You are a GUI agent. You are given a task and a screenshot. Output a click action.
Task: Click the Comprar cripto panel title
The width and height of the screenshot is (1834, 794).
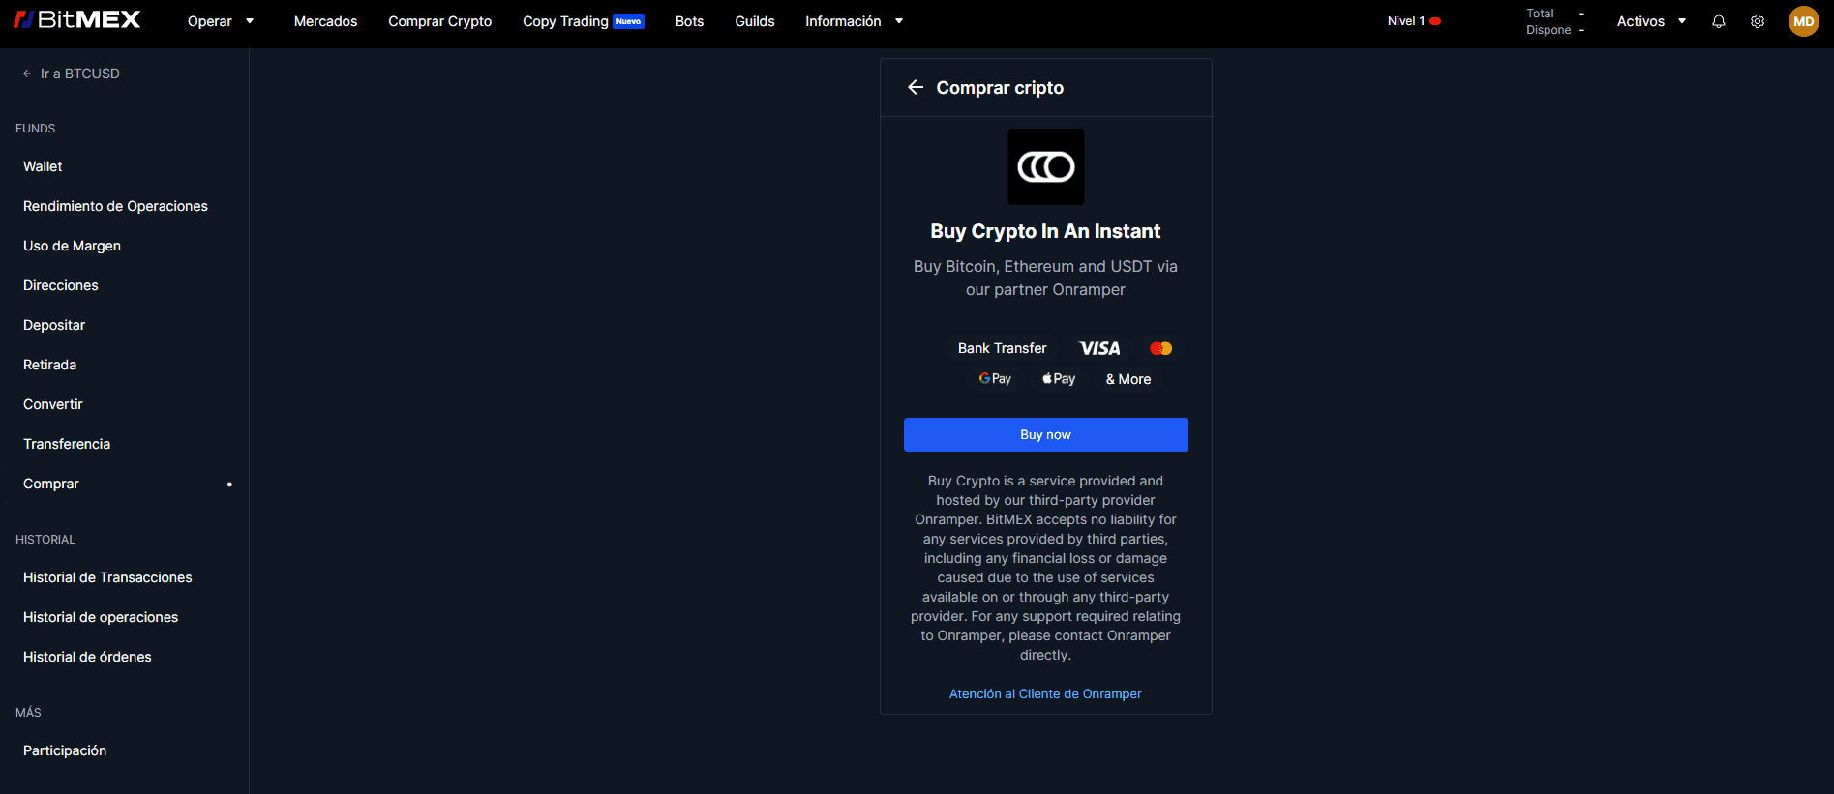point(1000,88)
